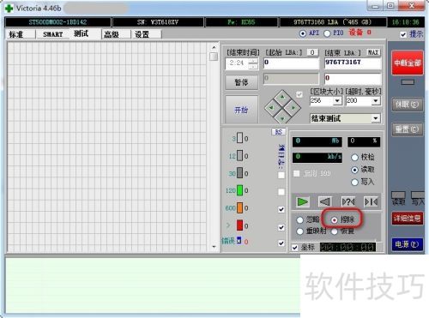Toggle the checkbox on the 120 ms row
This screenshot has width=429, height=318.
[281, 192]
